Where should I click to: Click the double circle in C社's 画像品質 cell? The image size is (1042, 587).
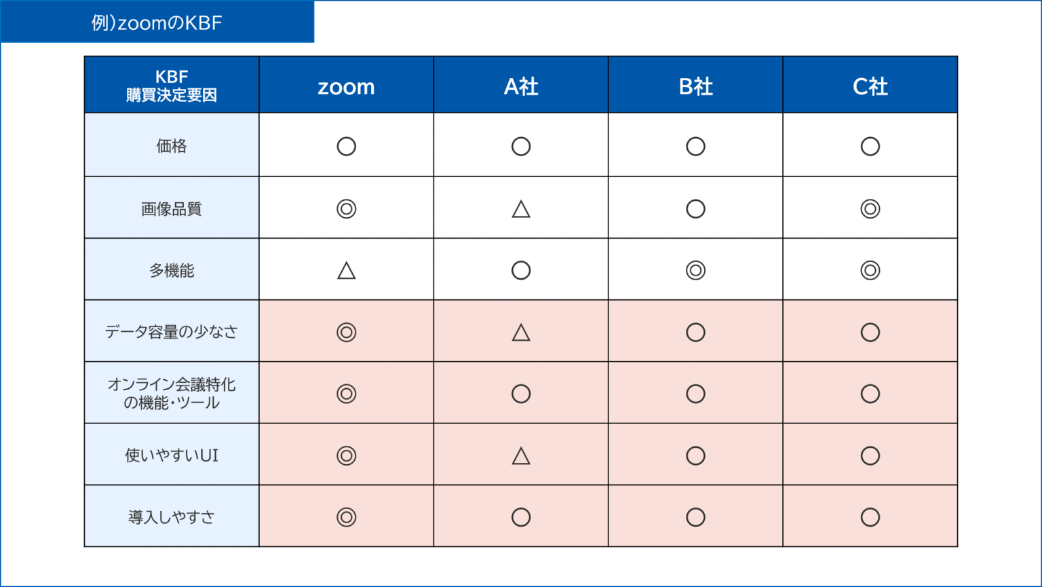pyautogui.click(x=870, y=209)
